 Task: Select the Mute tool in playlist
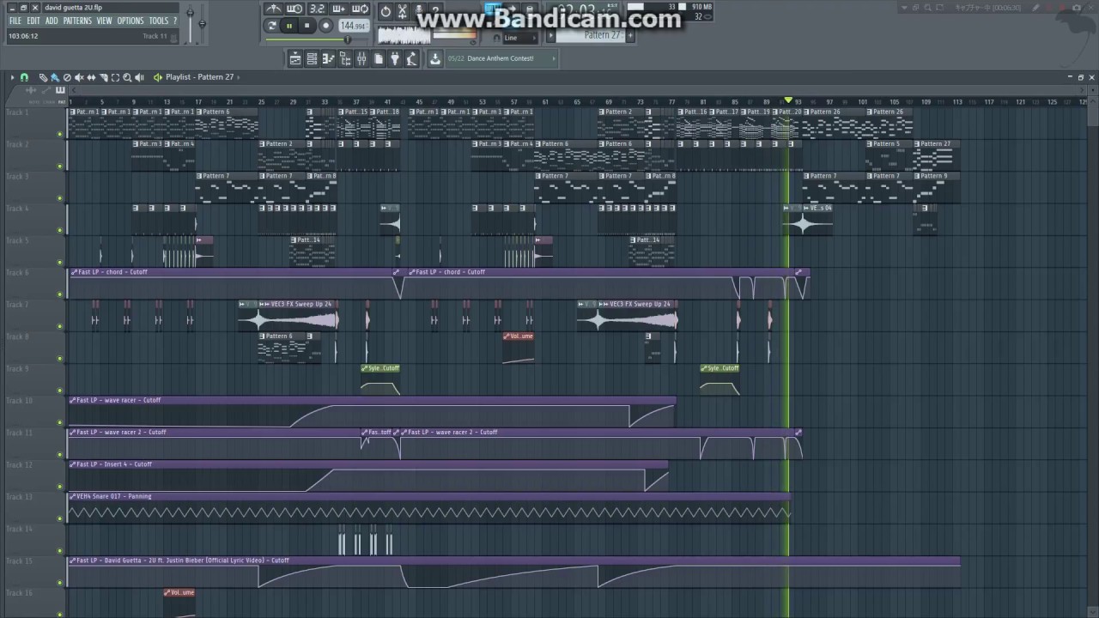tap(79, 77)
